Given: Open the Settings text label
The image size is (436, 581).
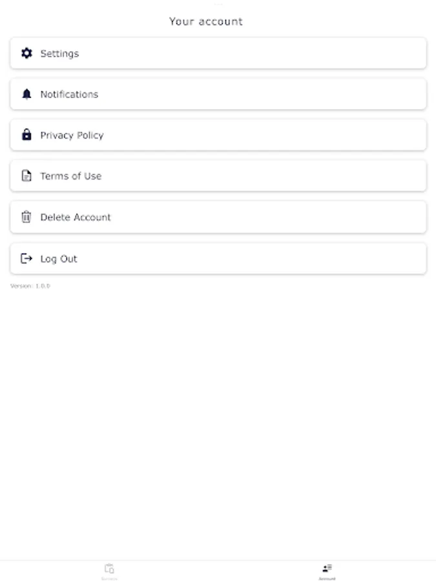Looking at the screenshot, I should click(x=59, y=54).
